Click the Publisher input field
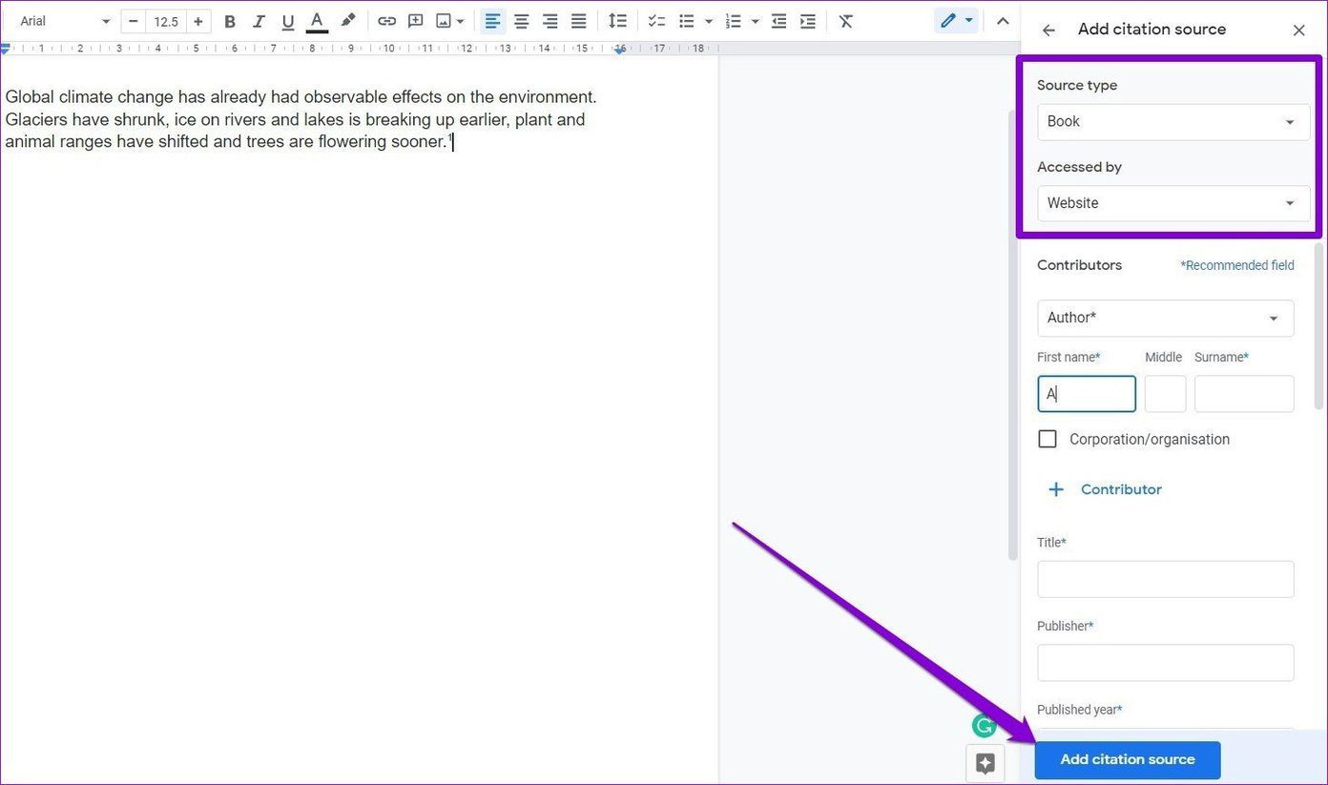Image resolution: width=1328 pixels, height=785 pixels. [x=1165, y=663]
